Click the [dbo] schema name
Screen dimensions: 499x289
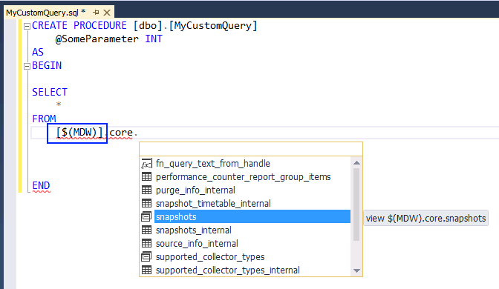pyautogui.click(x=148, y=26)
